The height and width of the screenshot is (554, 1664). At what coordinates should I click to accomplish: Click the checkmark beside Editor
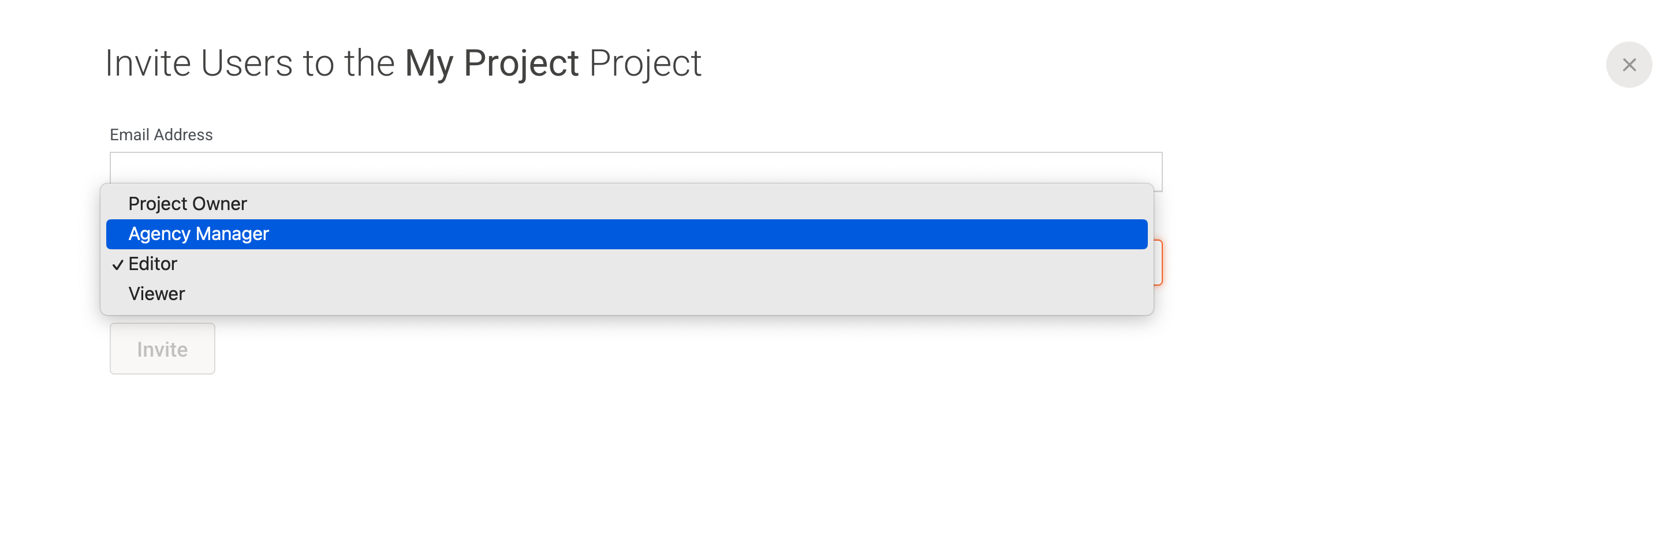118,265
